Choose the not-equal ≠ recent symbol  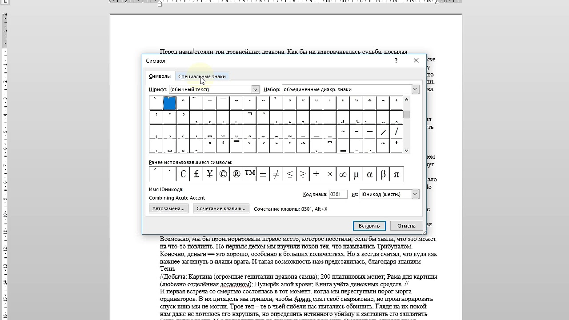[276, 174]
